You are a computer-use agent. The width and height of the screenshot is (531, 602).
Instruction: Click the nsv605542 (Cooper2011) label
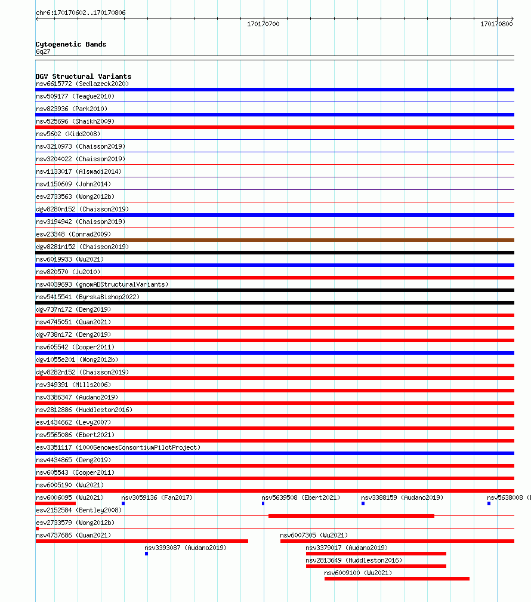75,347
